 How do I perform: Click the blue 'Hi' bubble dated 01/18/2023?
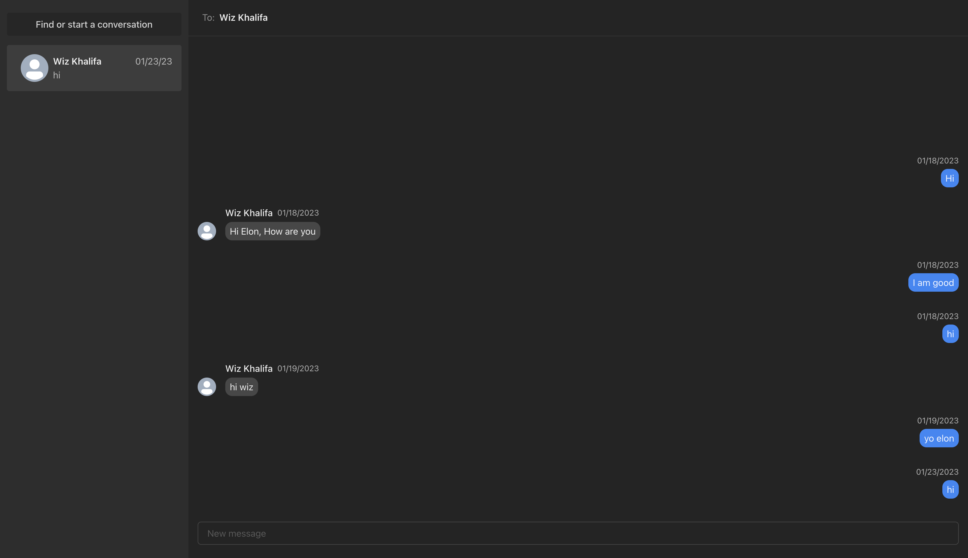pyautogui.click(x=950, y=178)
